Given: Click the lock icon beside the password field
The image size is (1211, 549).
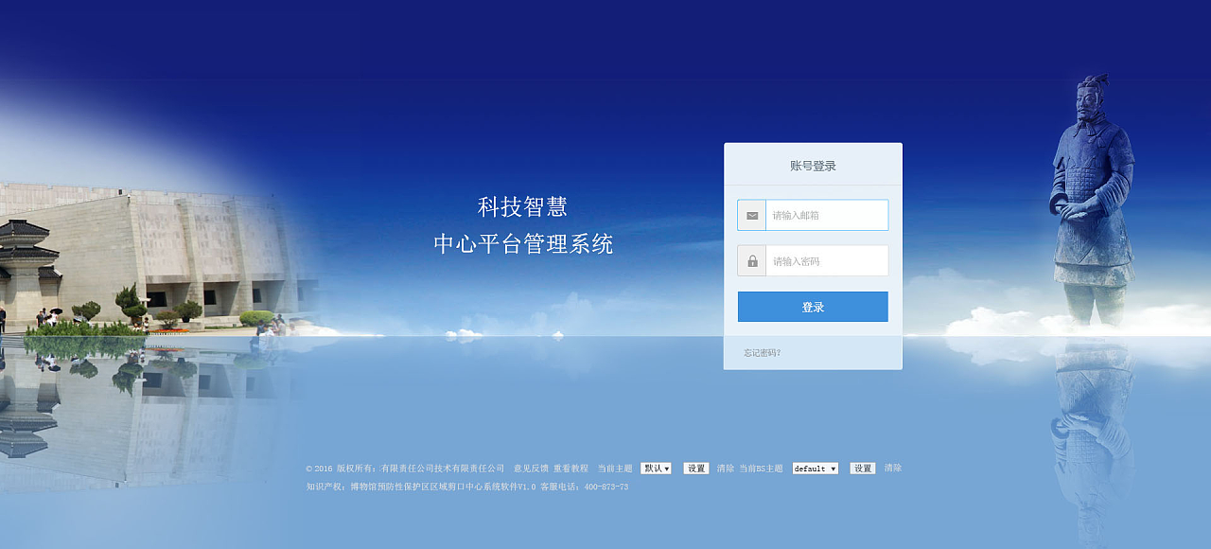Looking at the screenshot, I should tap(752, 261).
